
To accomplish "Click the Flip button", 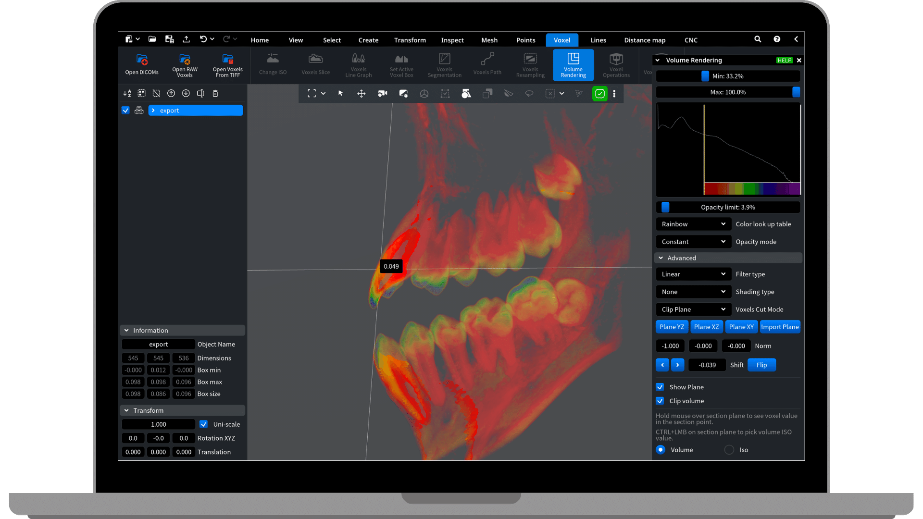I will (761, 365).
